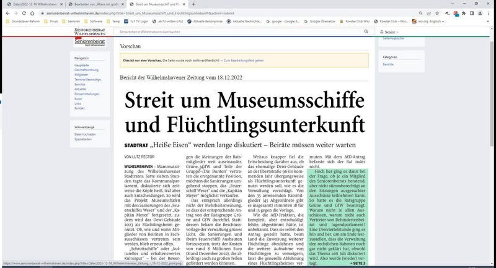Open Kurse in navigation
Image resolution: width=496 pixels, height=268 pixels.
pyautogui.click(x=78, y=98)
